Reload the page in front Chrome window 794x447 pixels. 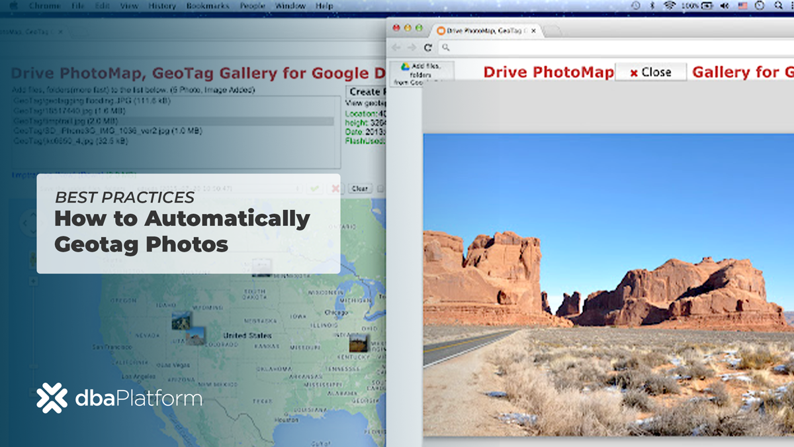click(x=428, y=48)
